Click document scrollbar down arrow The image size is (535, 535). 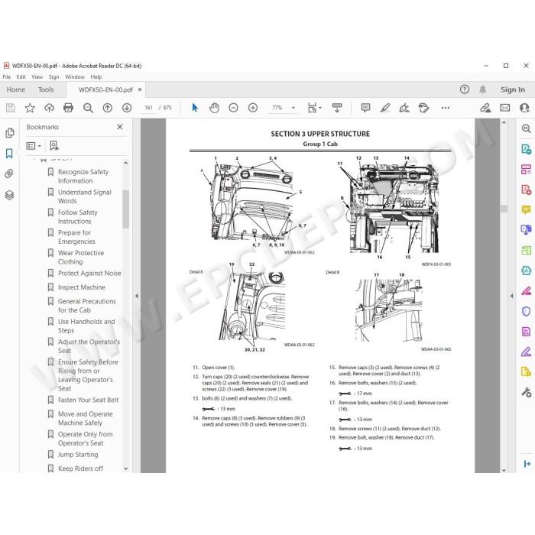point(504,470)
